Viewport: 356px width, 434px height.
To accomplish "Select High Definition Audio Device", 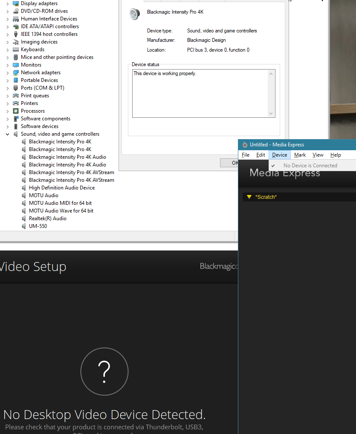I will [62, 188].
